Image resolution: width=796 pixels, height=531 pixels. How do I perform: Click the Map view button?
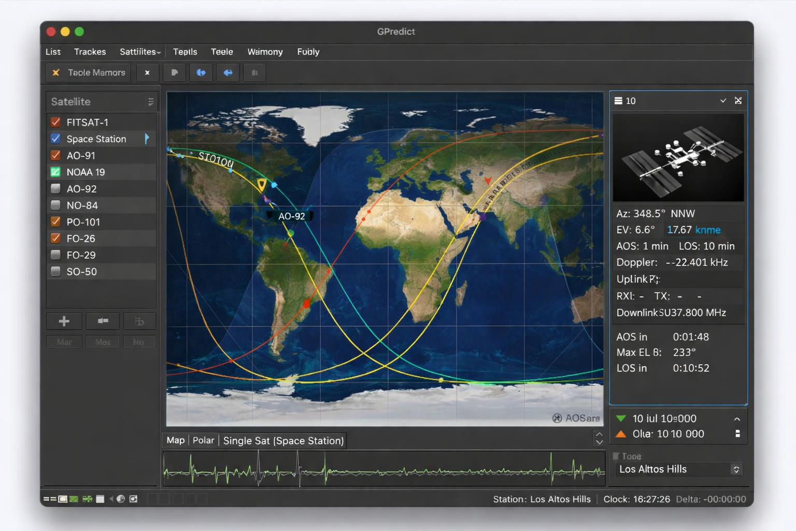[175, 440]
